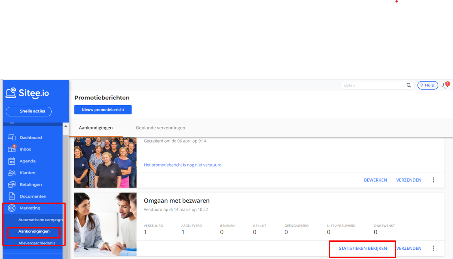Click the Omgaan met bezwaren title
Viewport: 453px width, 259px height.
176,201
